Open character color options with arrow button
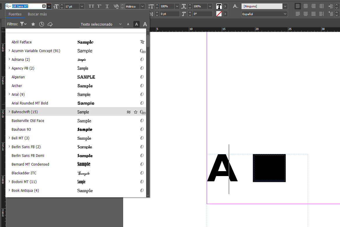 coord(225,6)
